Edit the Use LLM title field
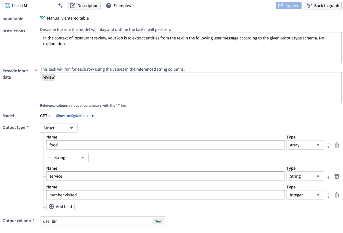 coord(34,6)
